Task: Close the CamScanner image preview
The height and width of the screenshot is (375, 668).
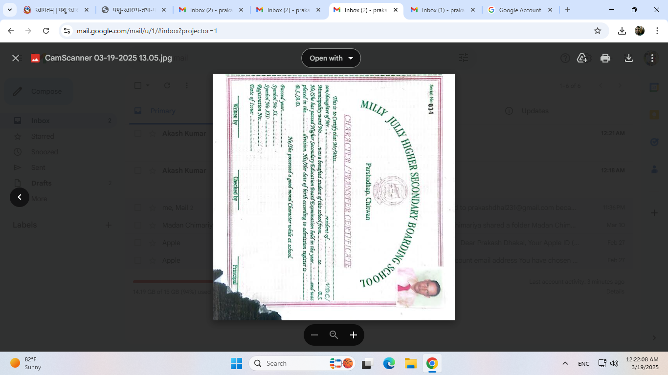Action: pos(16,58)
